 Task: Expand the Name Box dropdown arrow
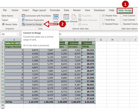[x=17, y=34]
